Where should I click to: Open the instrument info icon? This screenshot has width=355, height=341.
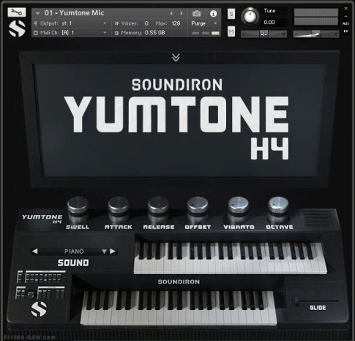click(213, 14)
